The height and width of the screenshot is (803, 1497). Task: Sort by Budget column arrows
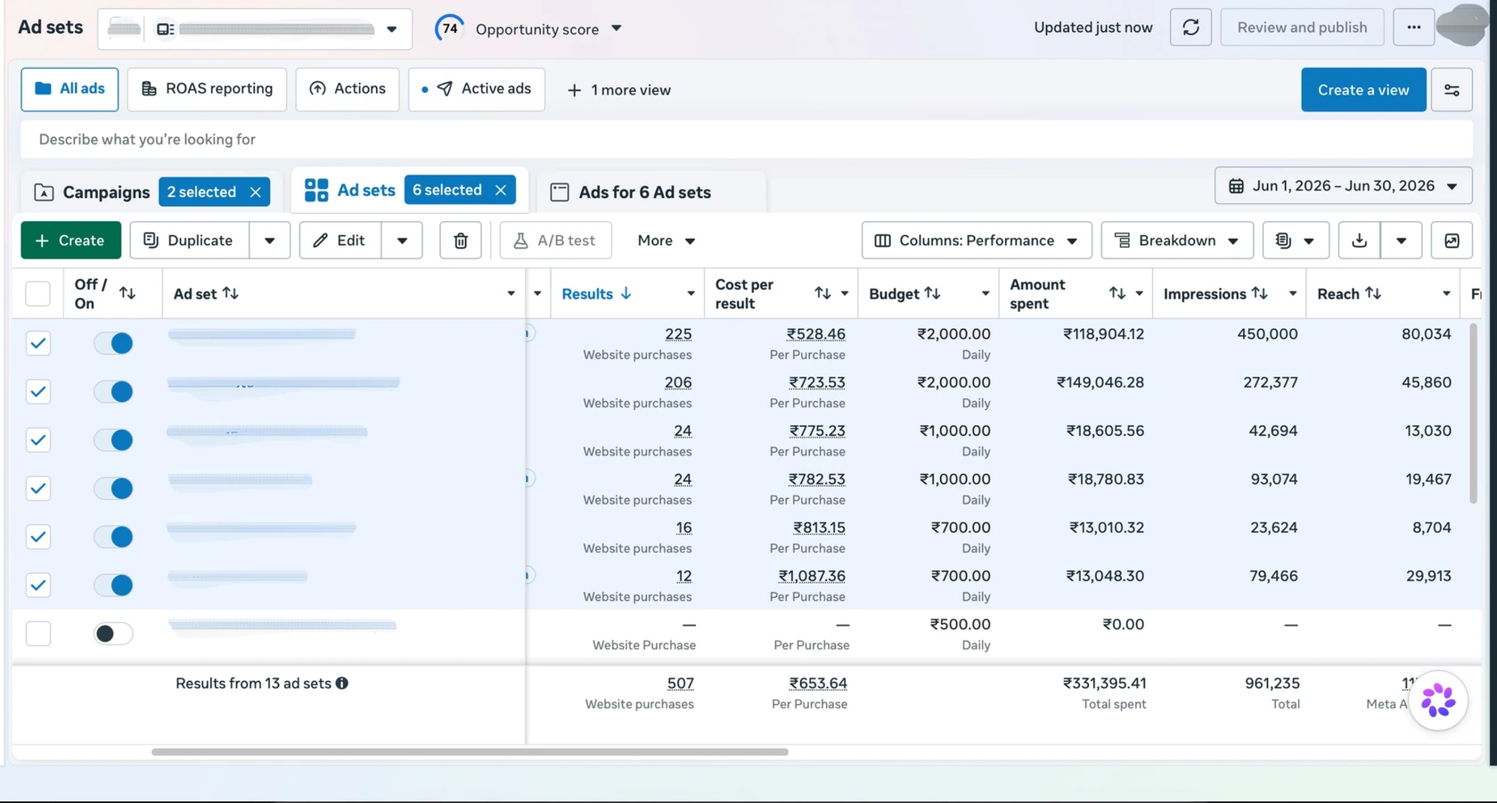(x=932, y=293)
